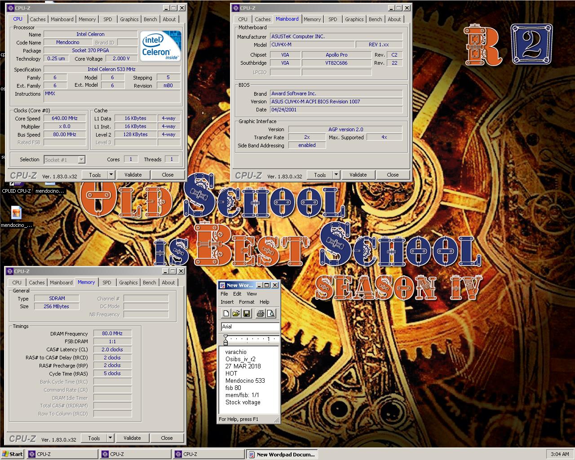Click the Save floppy icon in WordPad
Image resolution: width=575 pixels, height=460 pixels.
(x=247, y=314)
